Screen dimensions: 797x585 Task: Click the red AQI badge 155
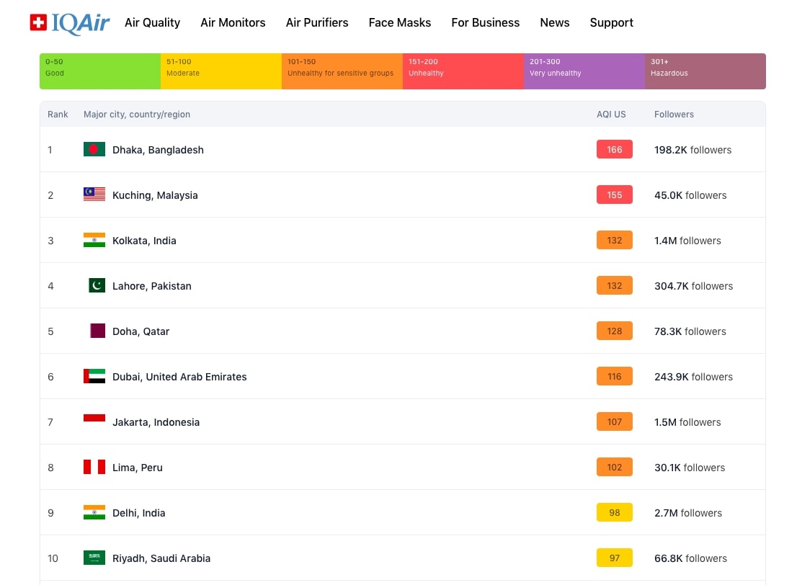615,195
